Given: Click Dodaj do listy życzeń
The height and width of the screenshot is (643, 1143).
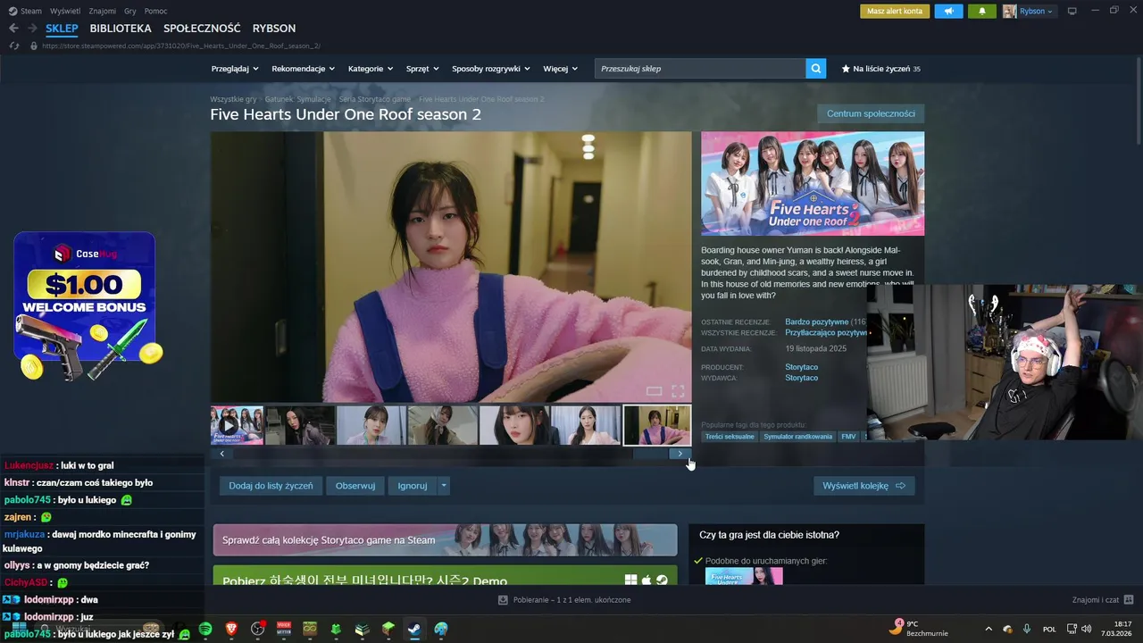Looking at the screenshot, I should (271, 486).
